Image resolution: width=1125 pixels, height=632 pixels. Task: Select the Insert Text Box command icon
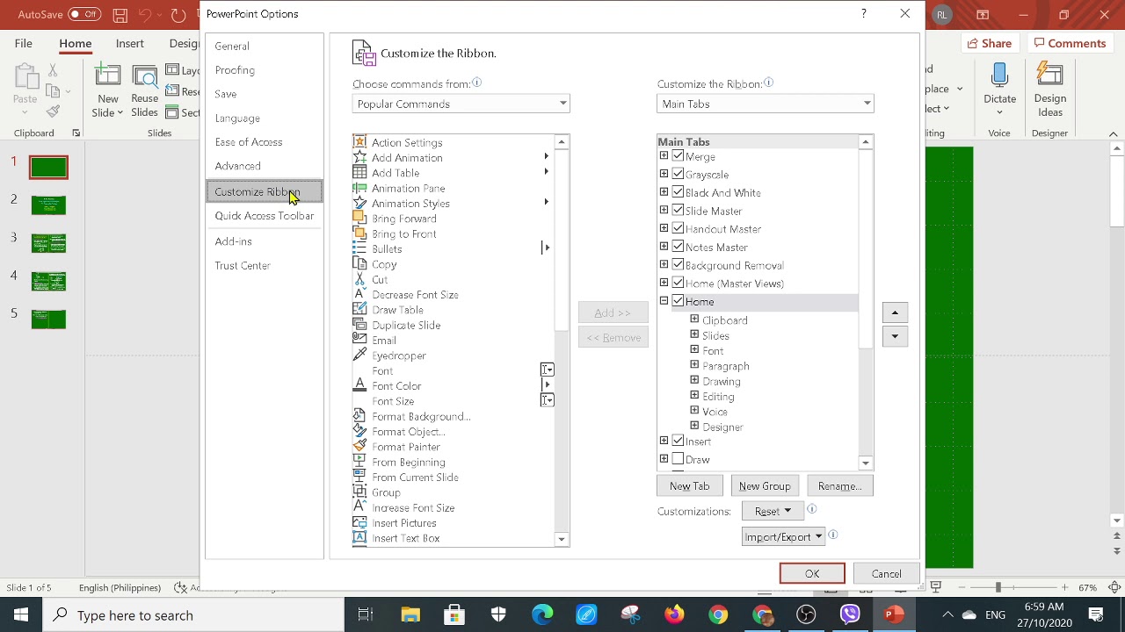point(359,538)
